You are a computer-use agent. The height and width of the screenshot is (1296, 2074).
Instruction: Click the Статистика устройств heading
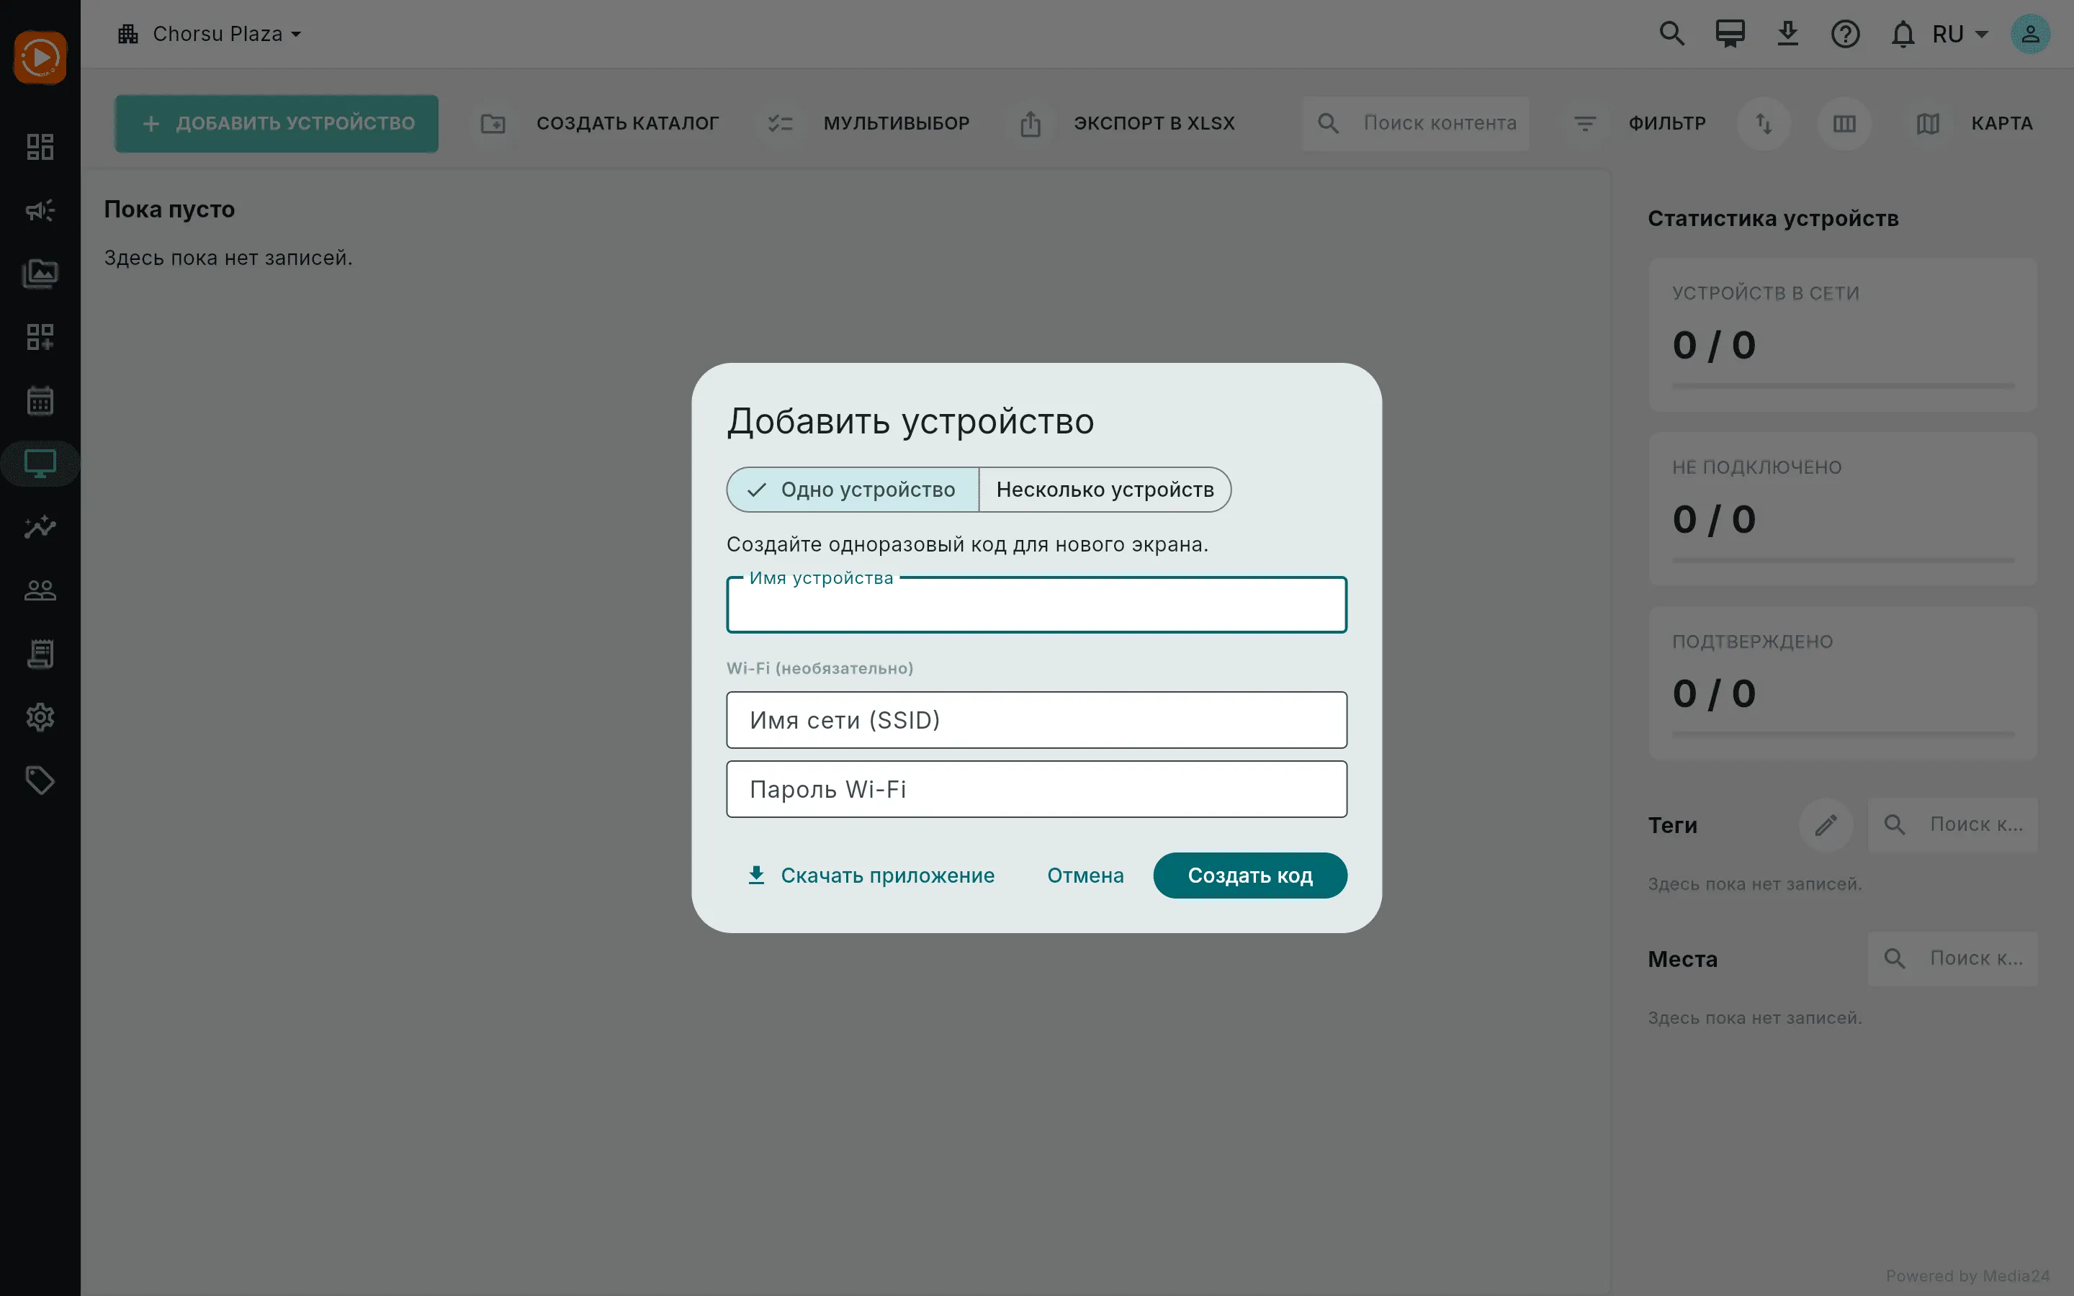[x=1773, y=219]
